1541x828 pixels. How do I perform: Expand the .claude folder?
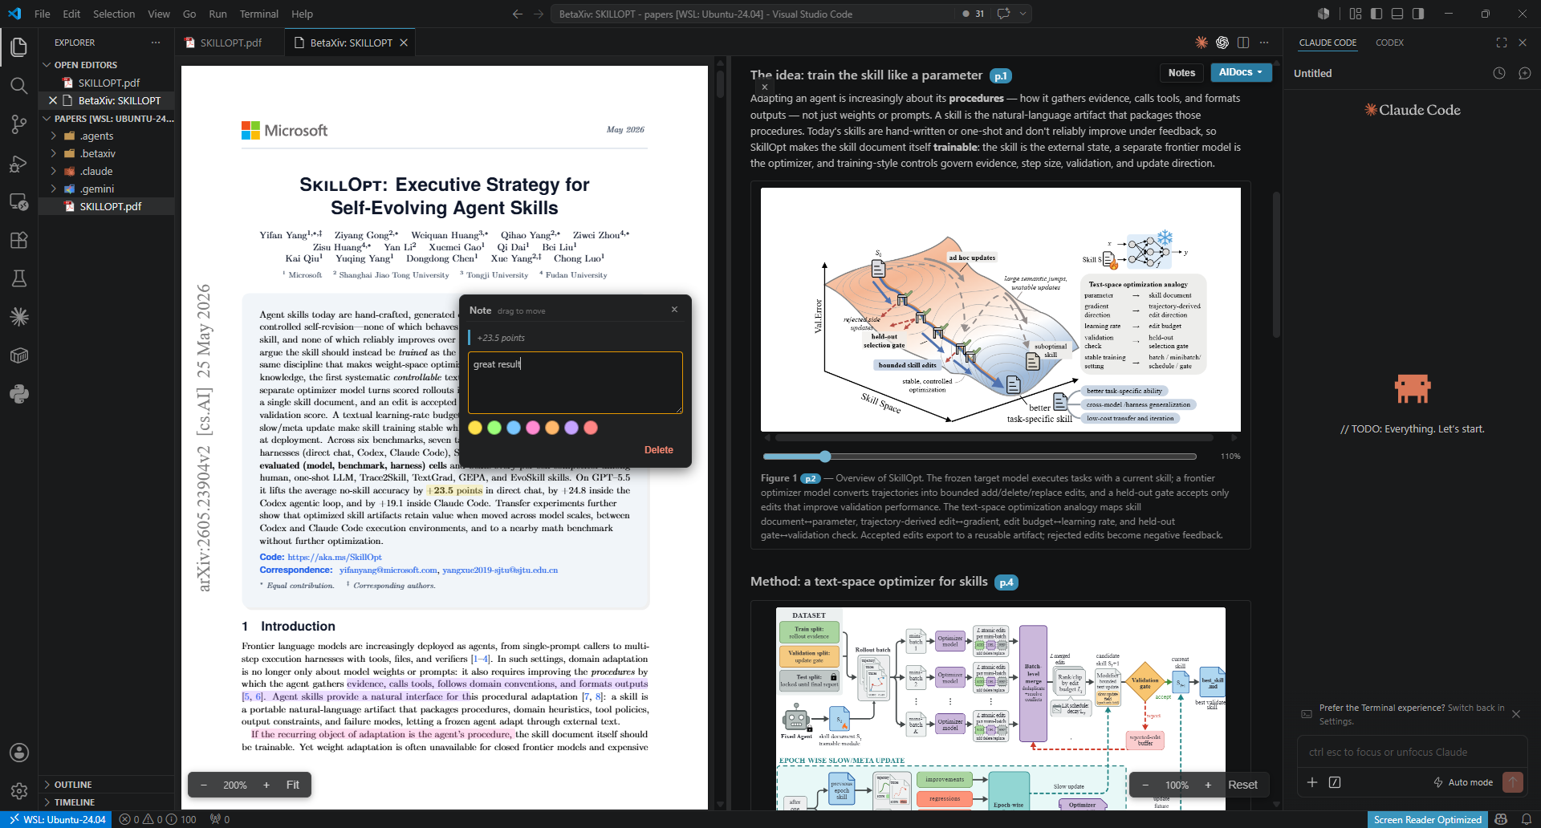click(x=96, y=171)
